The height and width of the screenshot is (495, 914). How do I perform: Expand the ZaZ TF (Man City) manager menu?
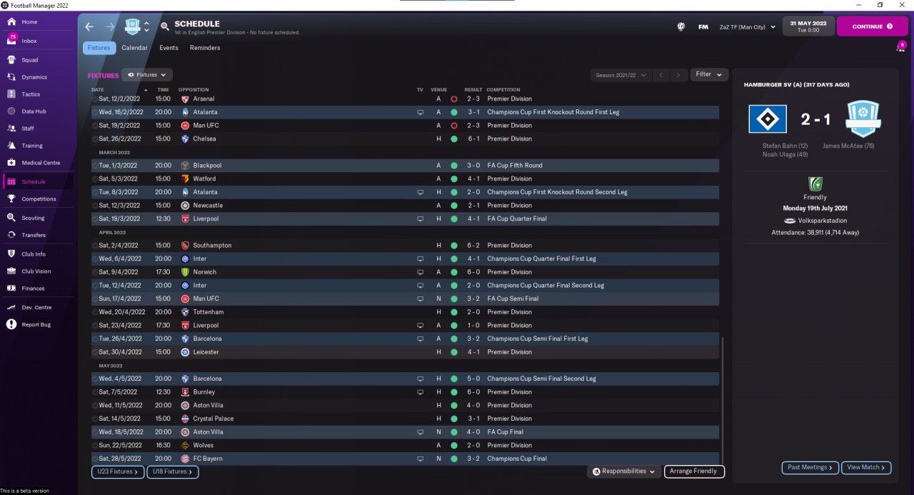[x=747, y=27]
